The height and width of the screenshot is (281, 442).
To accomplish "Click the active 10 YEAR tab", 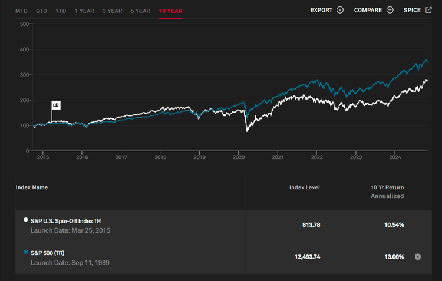I will (x=170, y=11).
